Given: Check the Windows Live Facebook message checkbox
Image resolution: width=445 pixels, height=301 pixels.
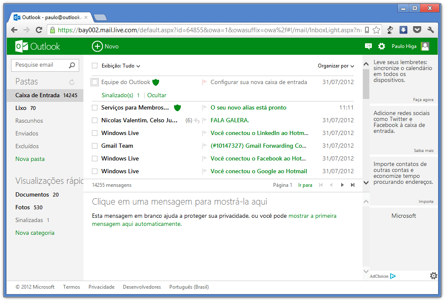Looking at the screenshot, I should tap(95, 159).
